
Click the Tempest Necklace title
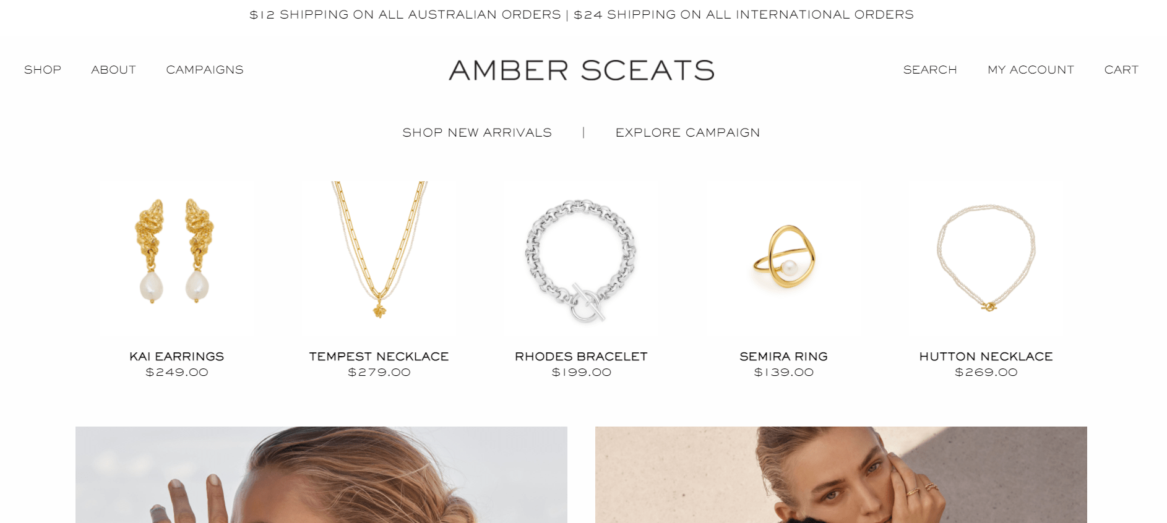tap(379, 357)
